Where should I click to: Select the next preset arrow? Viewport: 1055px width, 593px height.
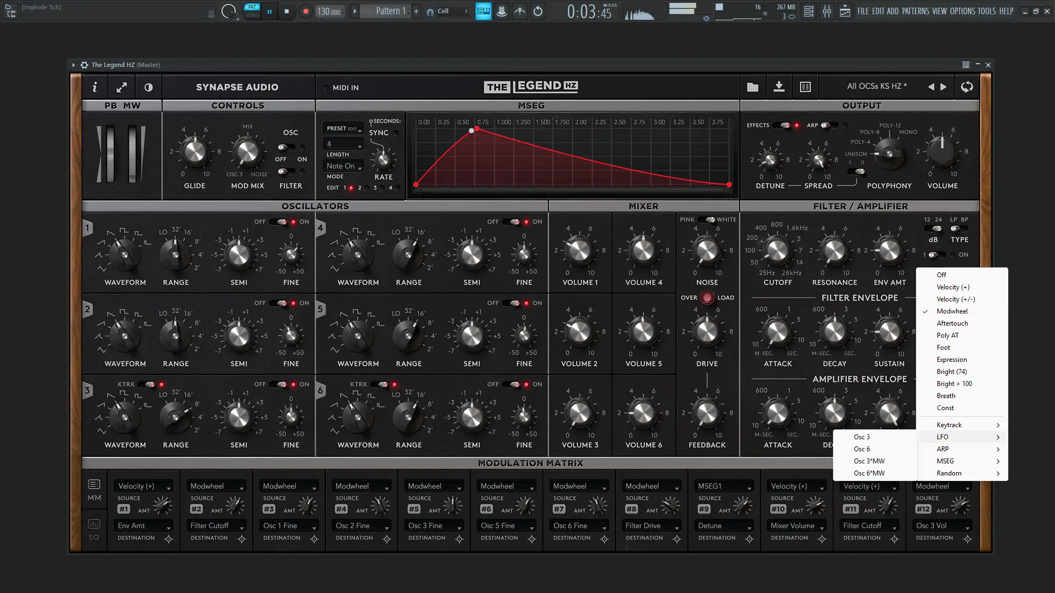943,87
